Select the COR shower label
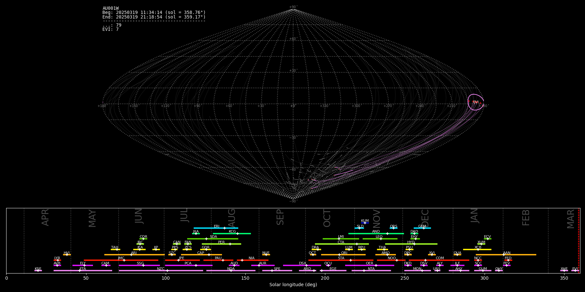 tap(143, 237)
